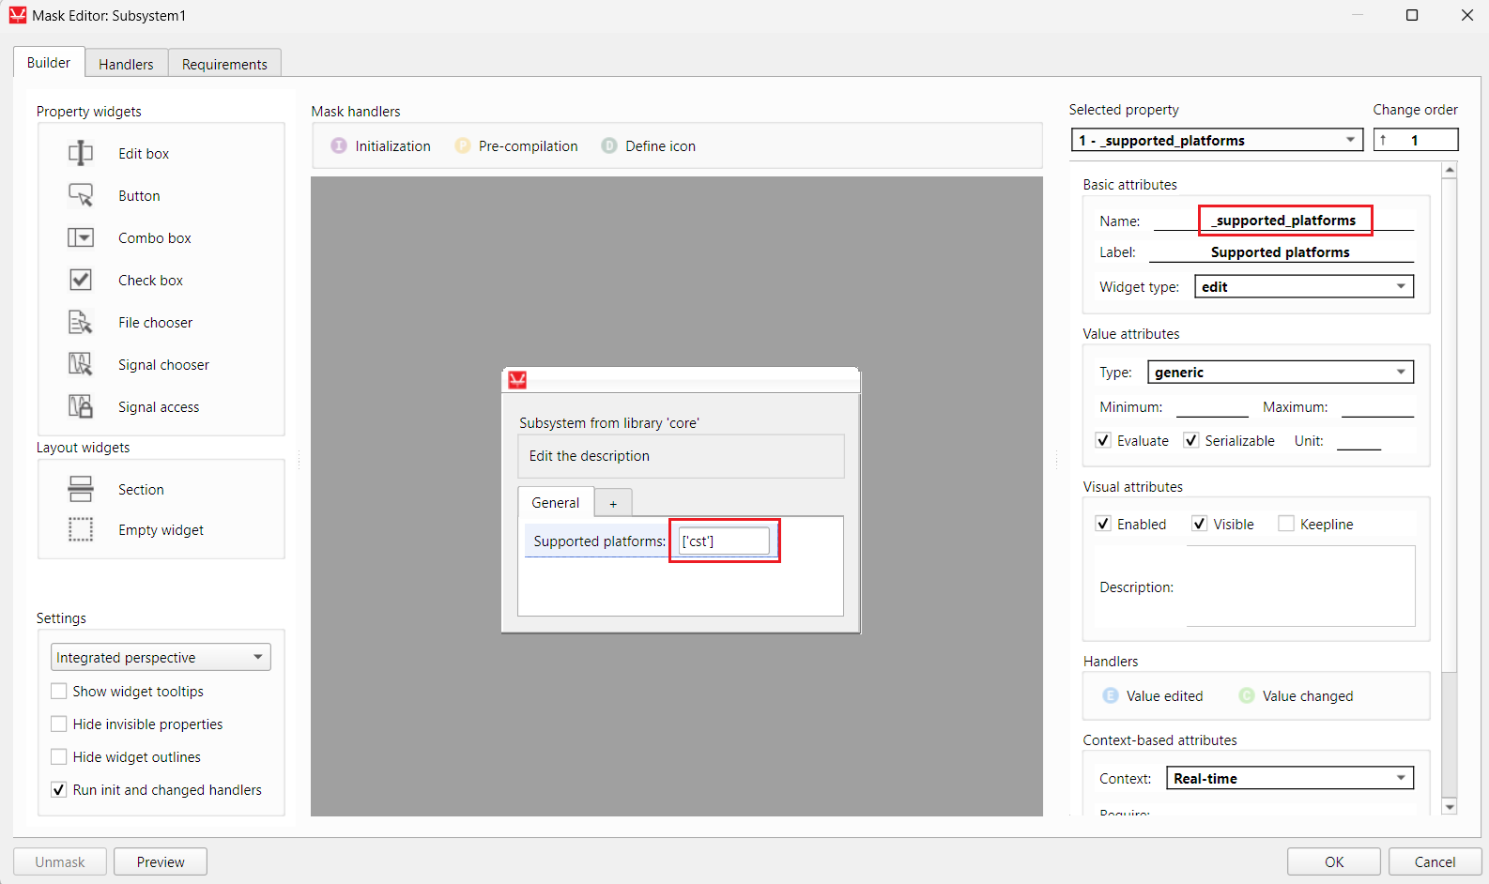The height and width of the screenshot is (884, 1489).
Task: Click the properties panel scrollbar down arrow
Action: point(1450,807)
